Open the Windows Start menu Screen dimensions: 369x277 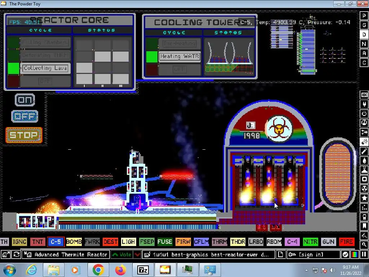click(x=10, y=270)
